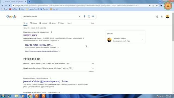The width and height of the screenshot is (174, 98).
Task: Switch to Images results tab
Action: tap(43, 23)
